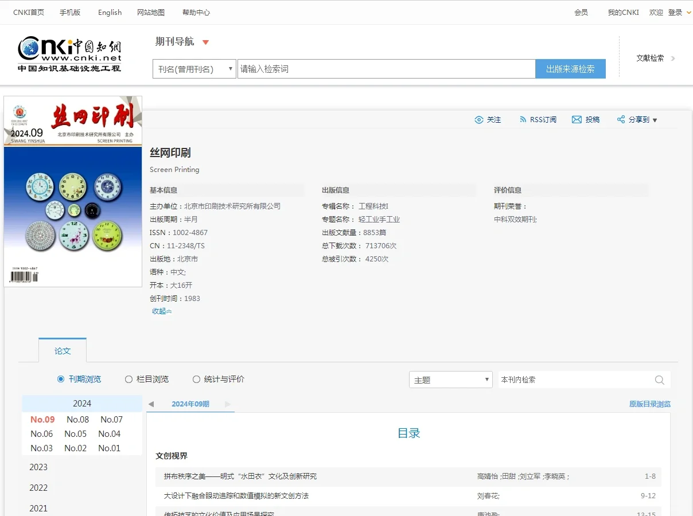
Task: Select the 栏目浏览 radio button
Action: (129, 379)
